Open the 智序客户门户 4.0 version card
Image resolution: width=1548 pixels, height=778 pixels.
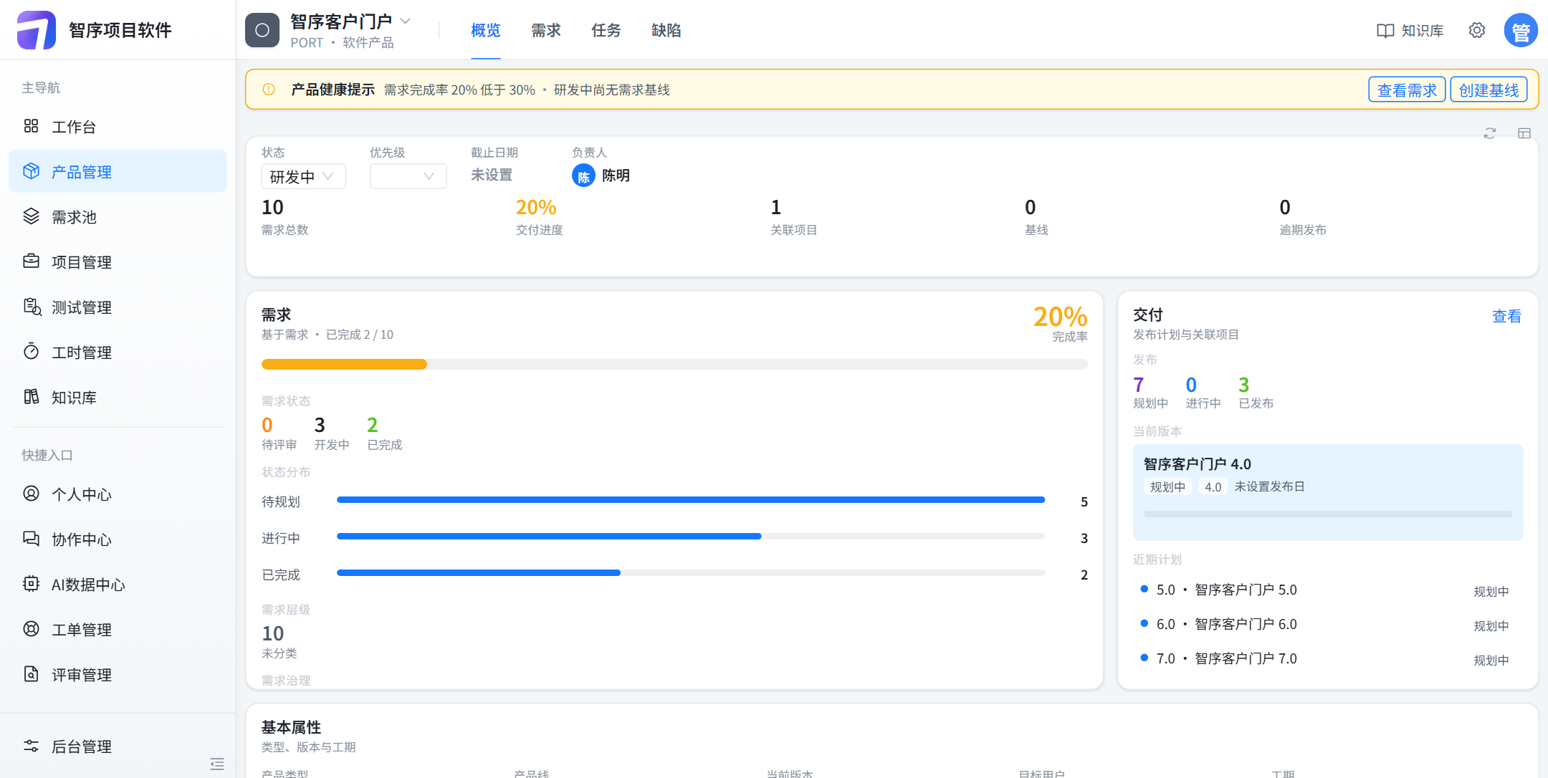(x=1327, y=492)
